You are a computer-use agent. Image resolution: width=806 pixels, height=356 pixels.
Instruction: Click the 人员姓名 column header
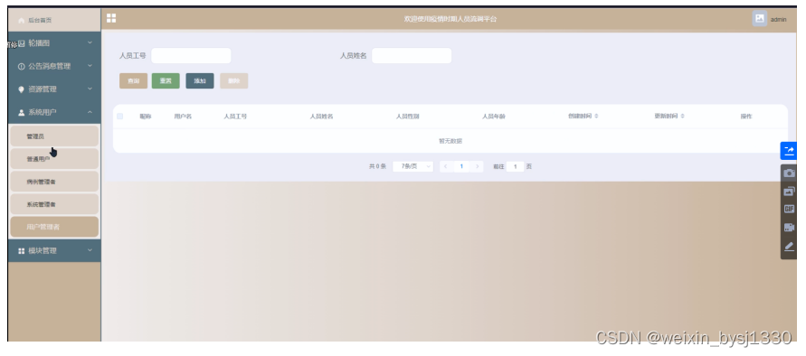(321, 117)
